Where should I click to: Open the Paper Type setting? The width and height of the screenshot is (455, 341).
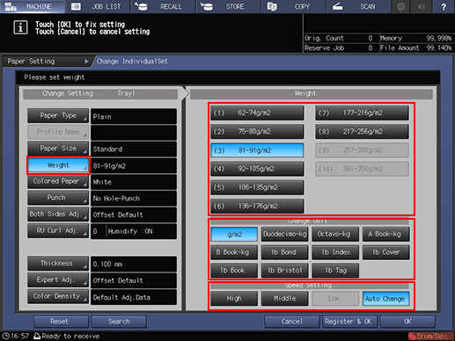(x=58, y=116)
